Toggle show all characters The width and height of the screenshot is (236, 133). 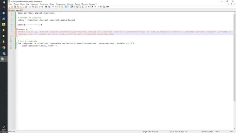(69, 7)
